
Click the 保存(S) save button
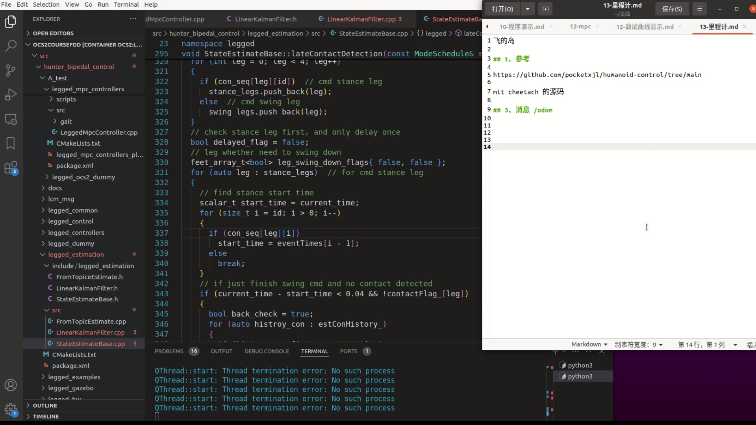tap(672, 9)
